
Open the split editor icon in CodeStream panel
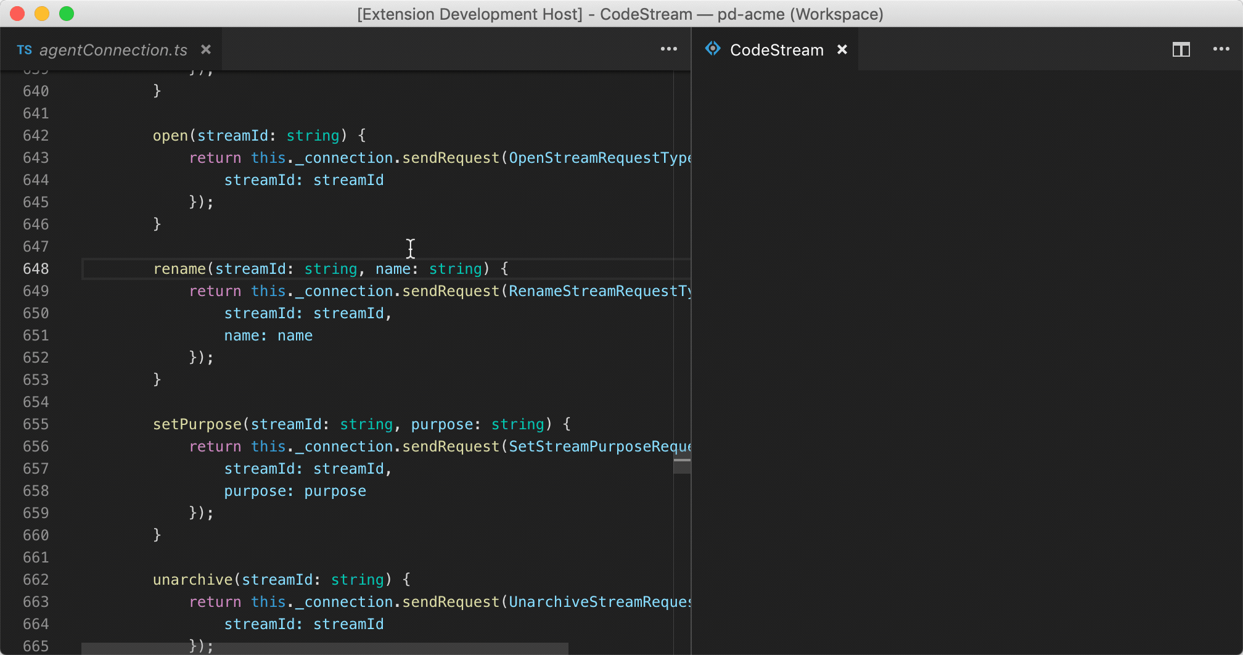(x=1181, y=49)
